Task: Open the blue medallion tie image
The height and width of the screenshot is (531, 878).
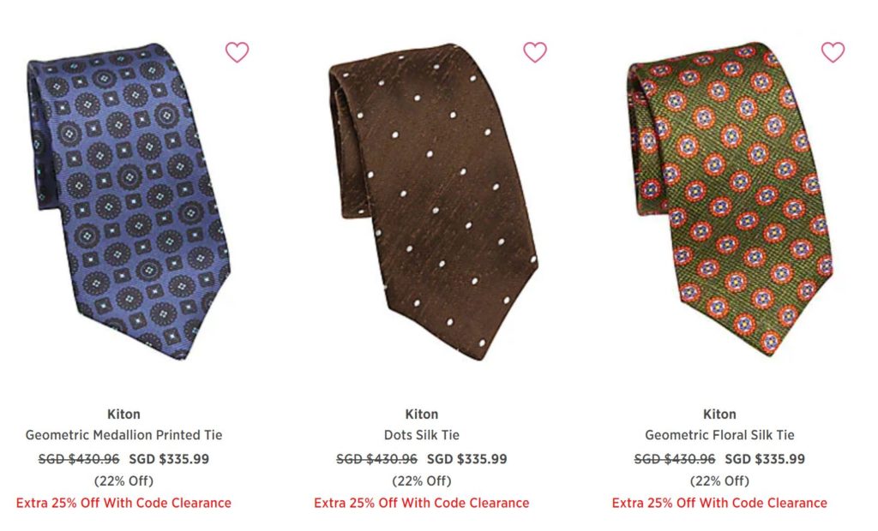Action: pos(129,201)
